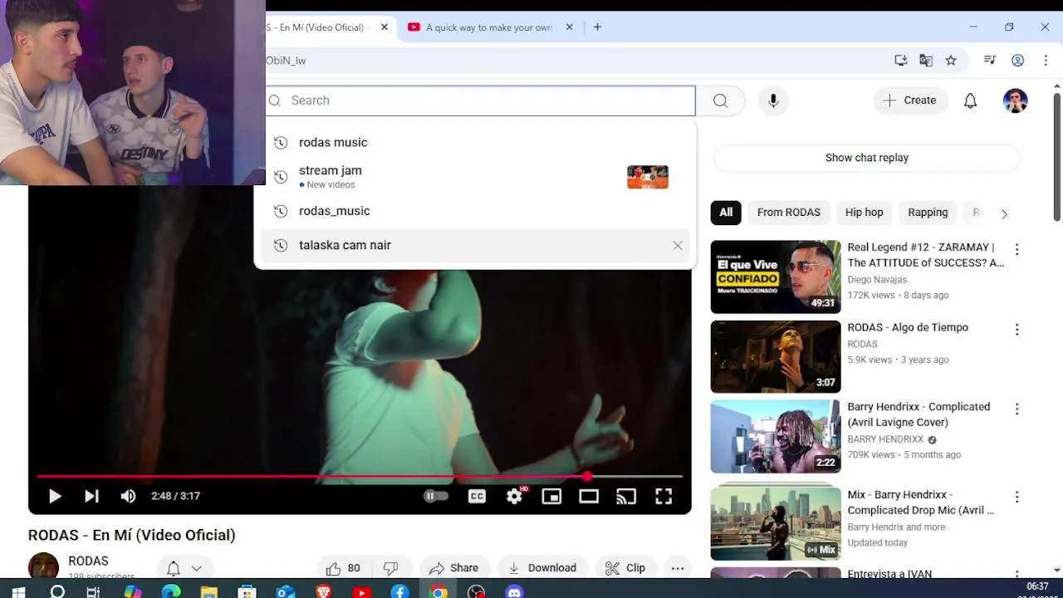Search with voice microphone
Viewport: 1063px width, 598px height.
click(773, 100)
